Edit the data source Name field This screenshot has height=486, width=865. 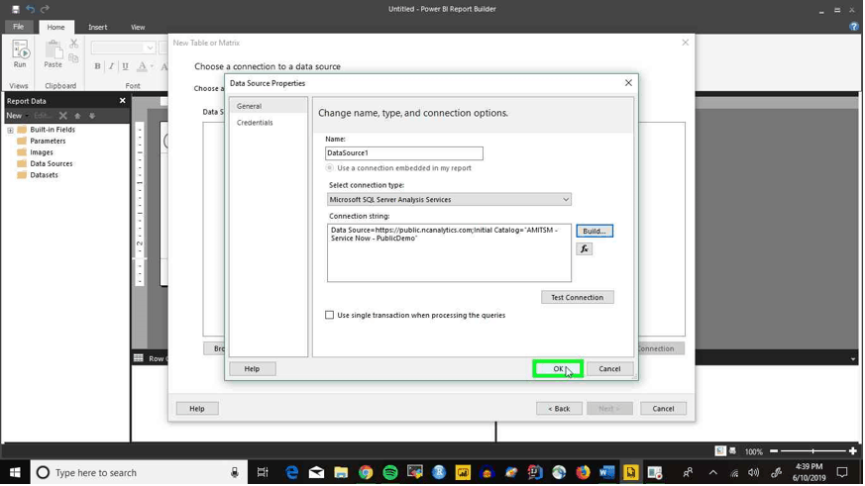pyautogui.click(x=404, y=153)
